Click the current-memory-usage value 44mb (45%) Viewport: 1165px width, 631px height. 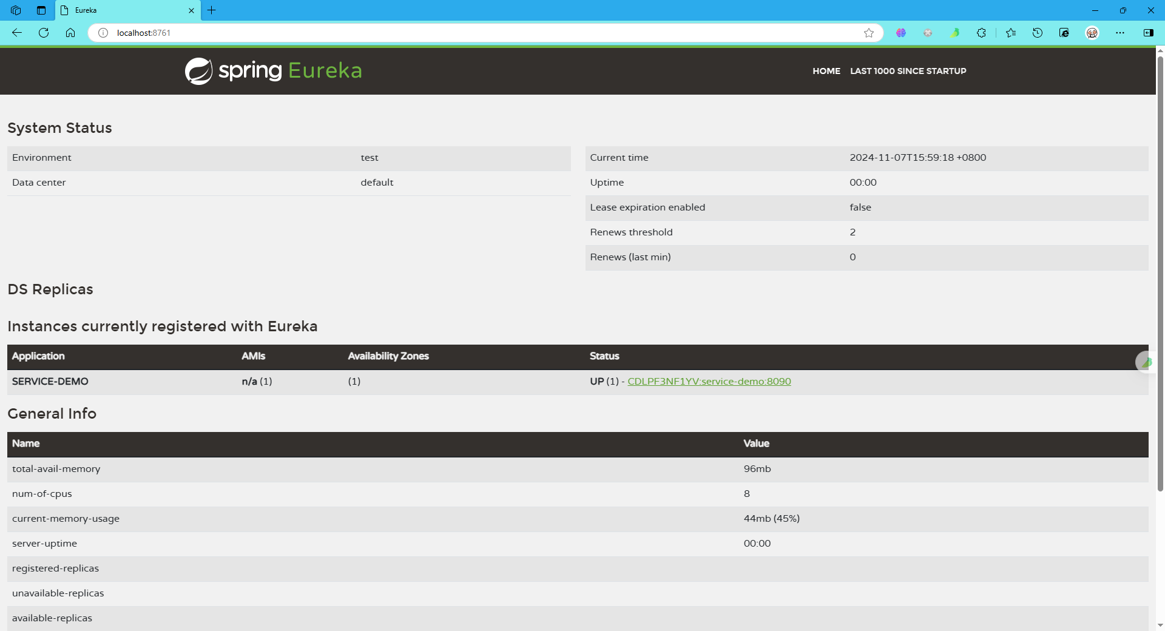tap(772, 518)
